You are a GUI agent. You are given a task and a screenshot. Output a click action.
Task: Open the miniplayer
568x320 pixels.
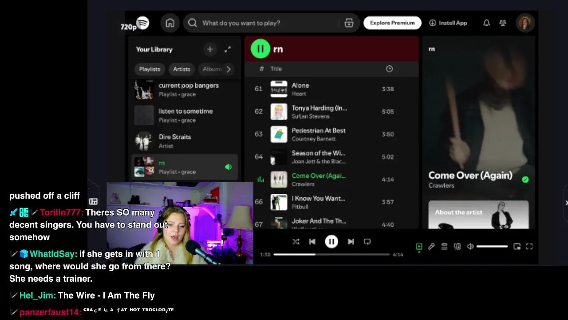(x=517, y=246)
